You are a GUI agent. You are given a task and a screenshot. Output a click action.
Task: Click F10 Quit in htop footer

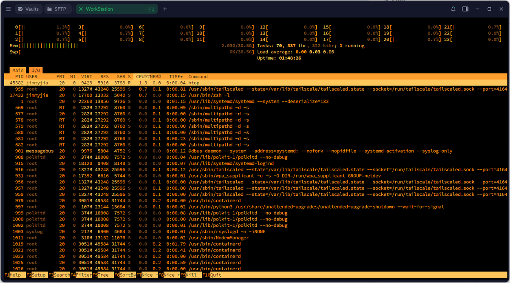pyautogui.click(x=212, y=275)
